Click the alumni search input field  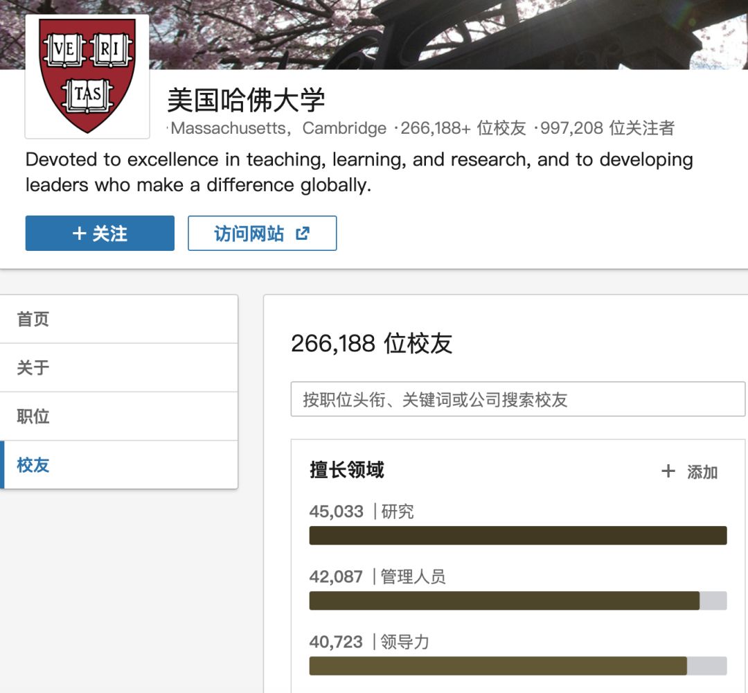tap(517, 399)
